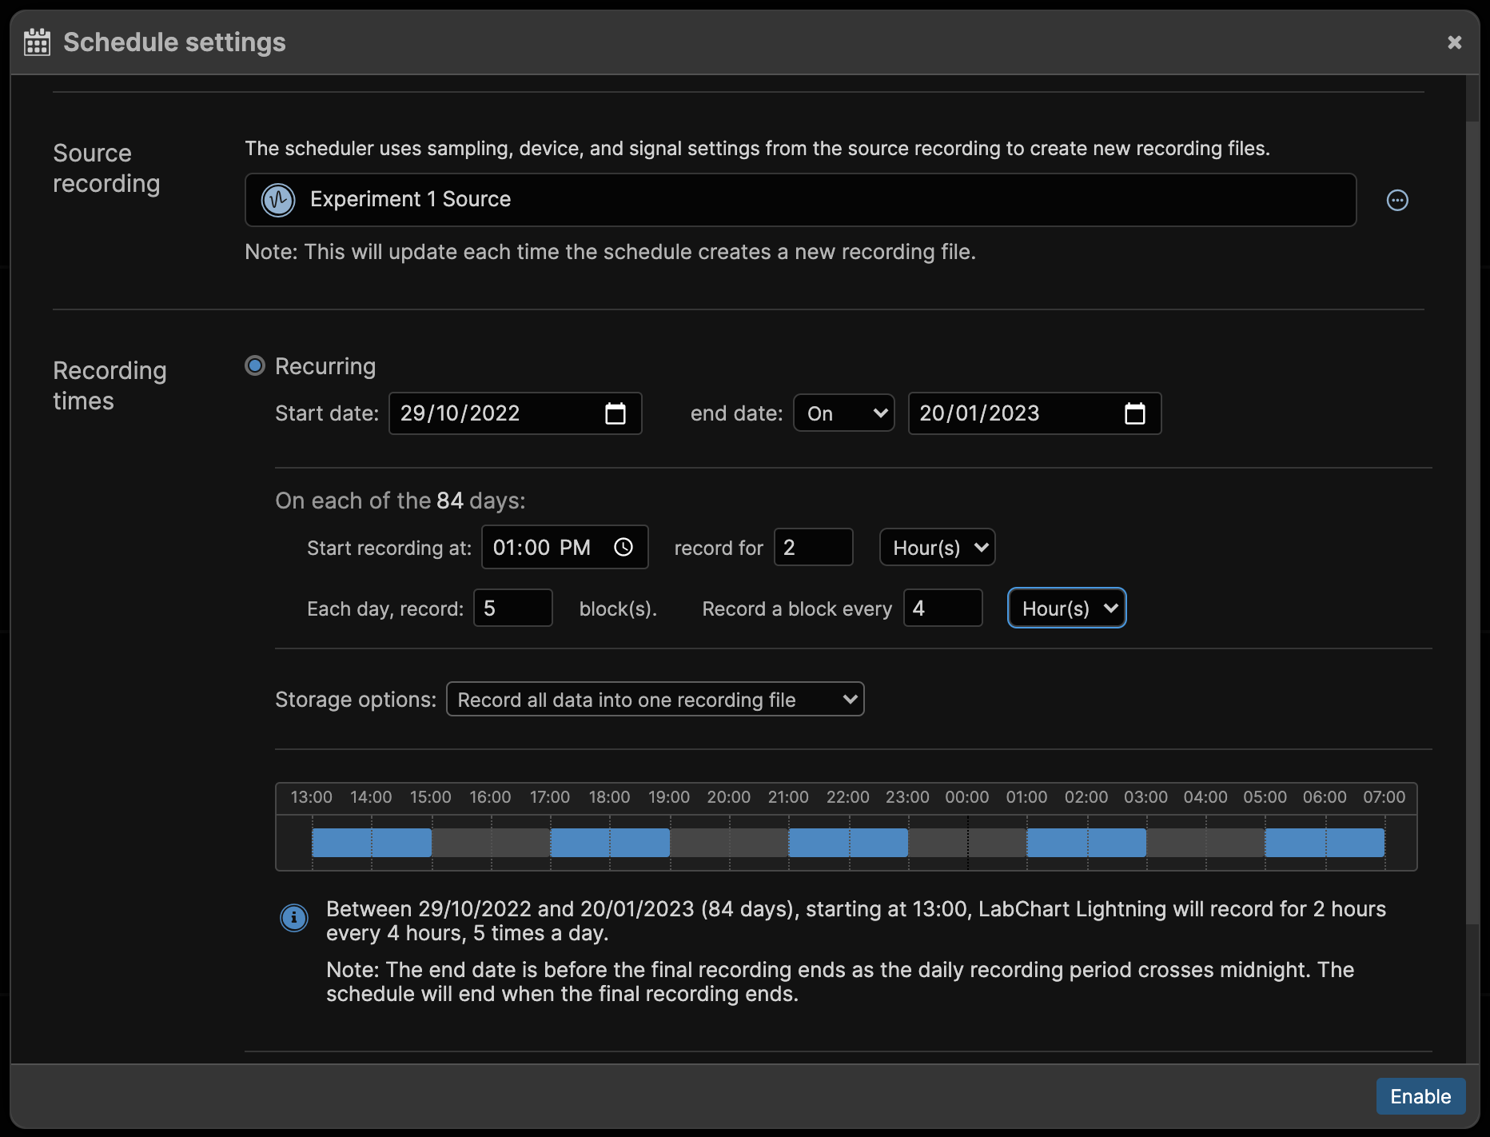Open source recording options ellipsis button
1490x1137 pixels.
(1396, 200)
